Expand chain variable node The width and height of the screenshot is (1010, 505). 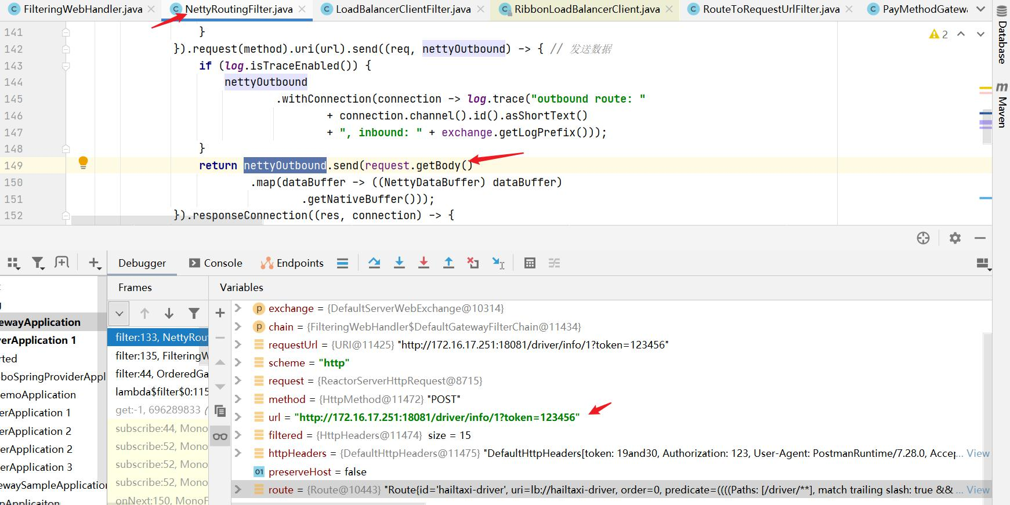(238, 326)
